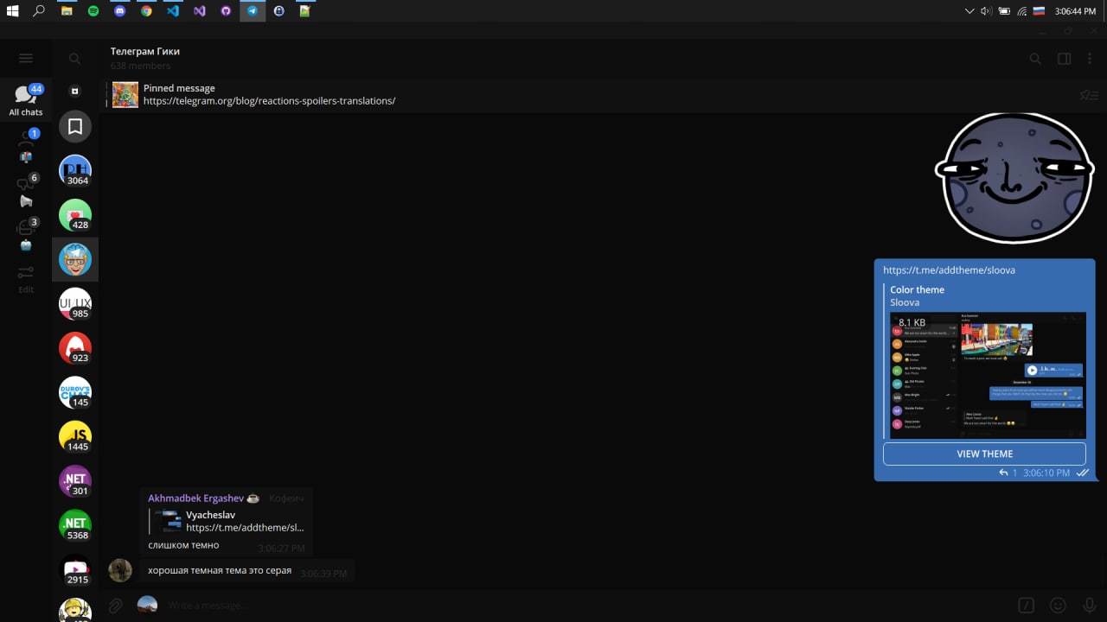Select the folder with 3 unread badge

pyautogui.click(x=26, y=234)
